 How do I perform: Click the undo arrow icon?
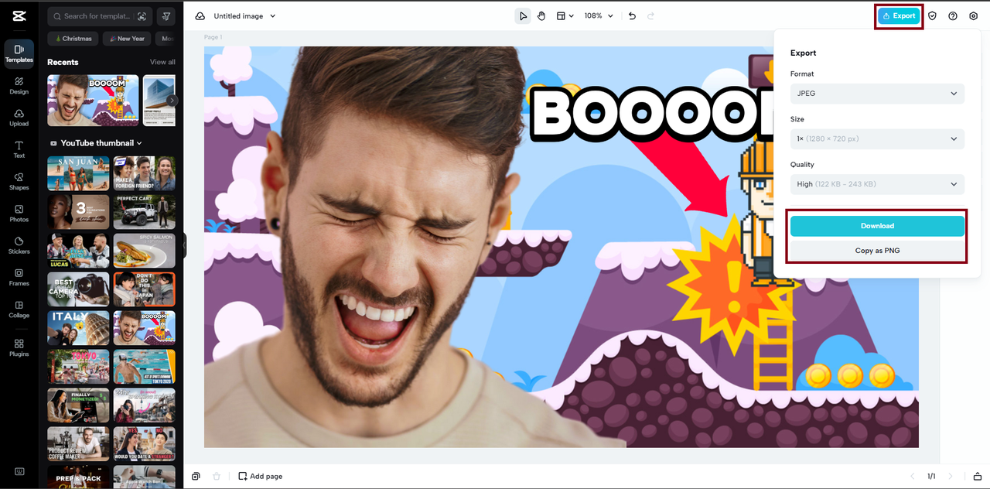632,16
